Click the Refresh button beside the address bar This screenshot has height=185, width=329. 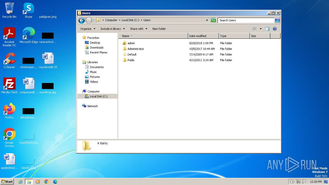213,20
